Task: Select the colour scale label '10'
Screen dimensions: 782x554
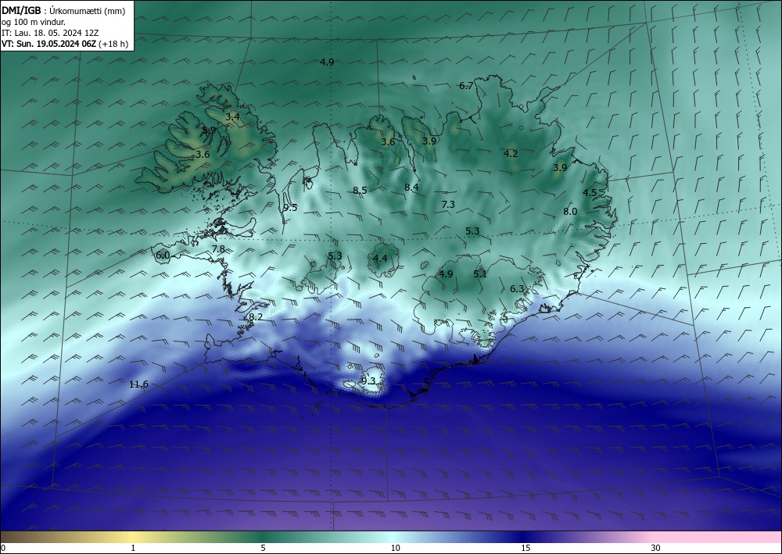Action: pos(396,548)
